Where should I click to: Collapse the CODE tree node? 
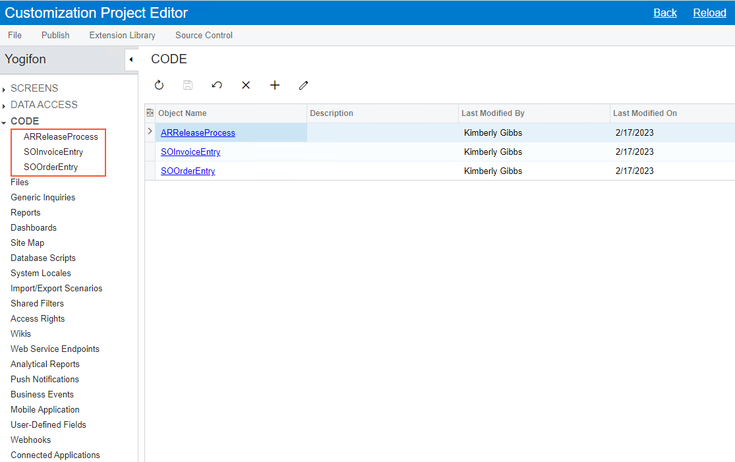[5, 122]
